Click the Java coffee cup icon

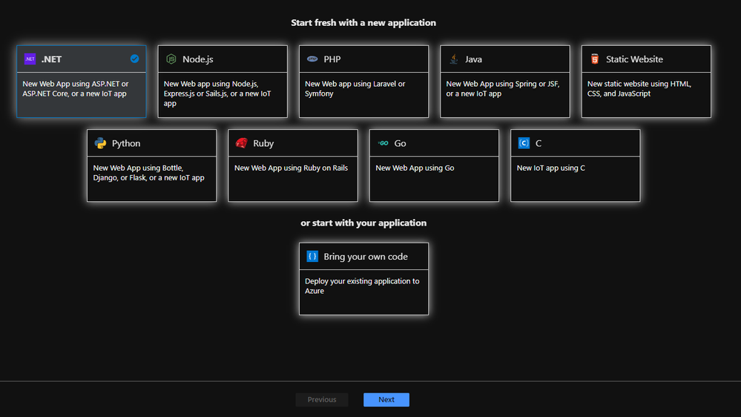tap(454, 59)
